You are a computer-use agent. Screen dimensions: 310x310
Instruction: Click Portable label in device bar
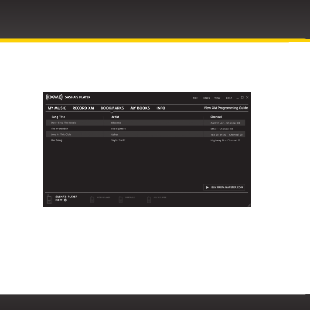click(x=130, y=198)
